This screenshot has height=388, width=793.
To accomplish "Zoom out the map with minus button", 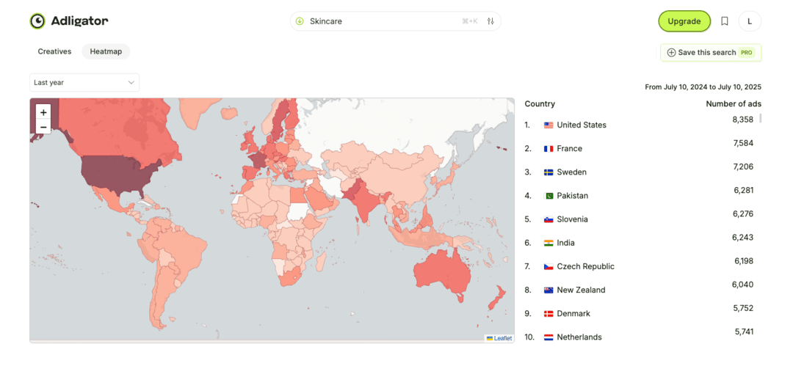I will [43, 127].
